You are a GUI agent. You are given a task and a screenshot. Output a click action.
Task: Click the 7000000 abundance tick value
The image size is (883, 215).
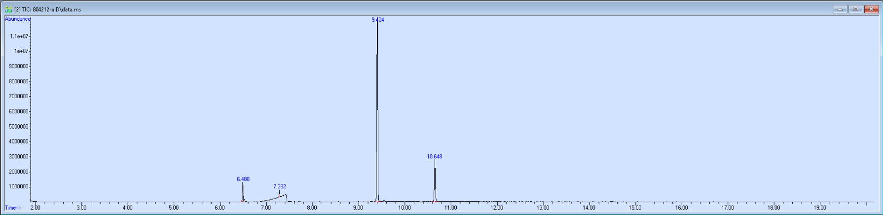pos(19,97)
